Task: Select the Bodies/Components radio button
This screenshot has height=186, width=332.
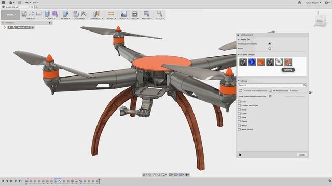Action: (270, 44)
